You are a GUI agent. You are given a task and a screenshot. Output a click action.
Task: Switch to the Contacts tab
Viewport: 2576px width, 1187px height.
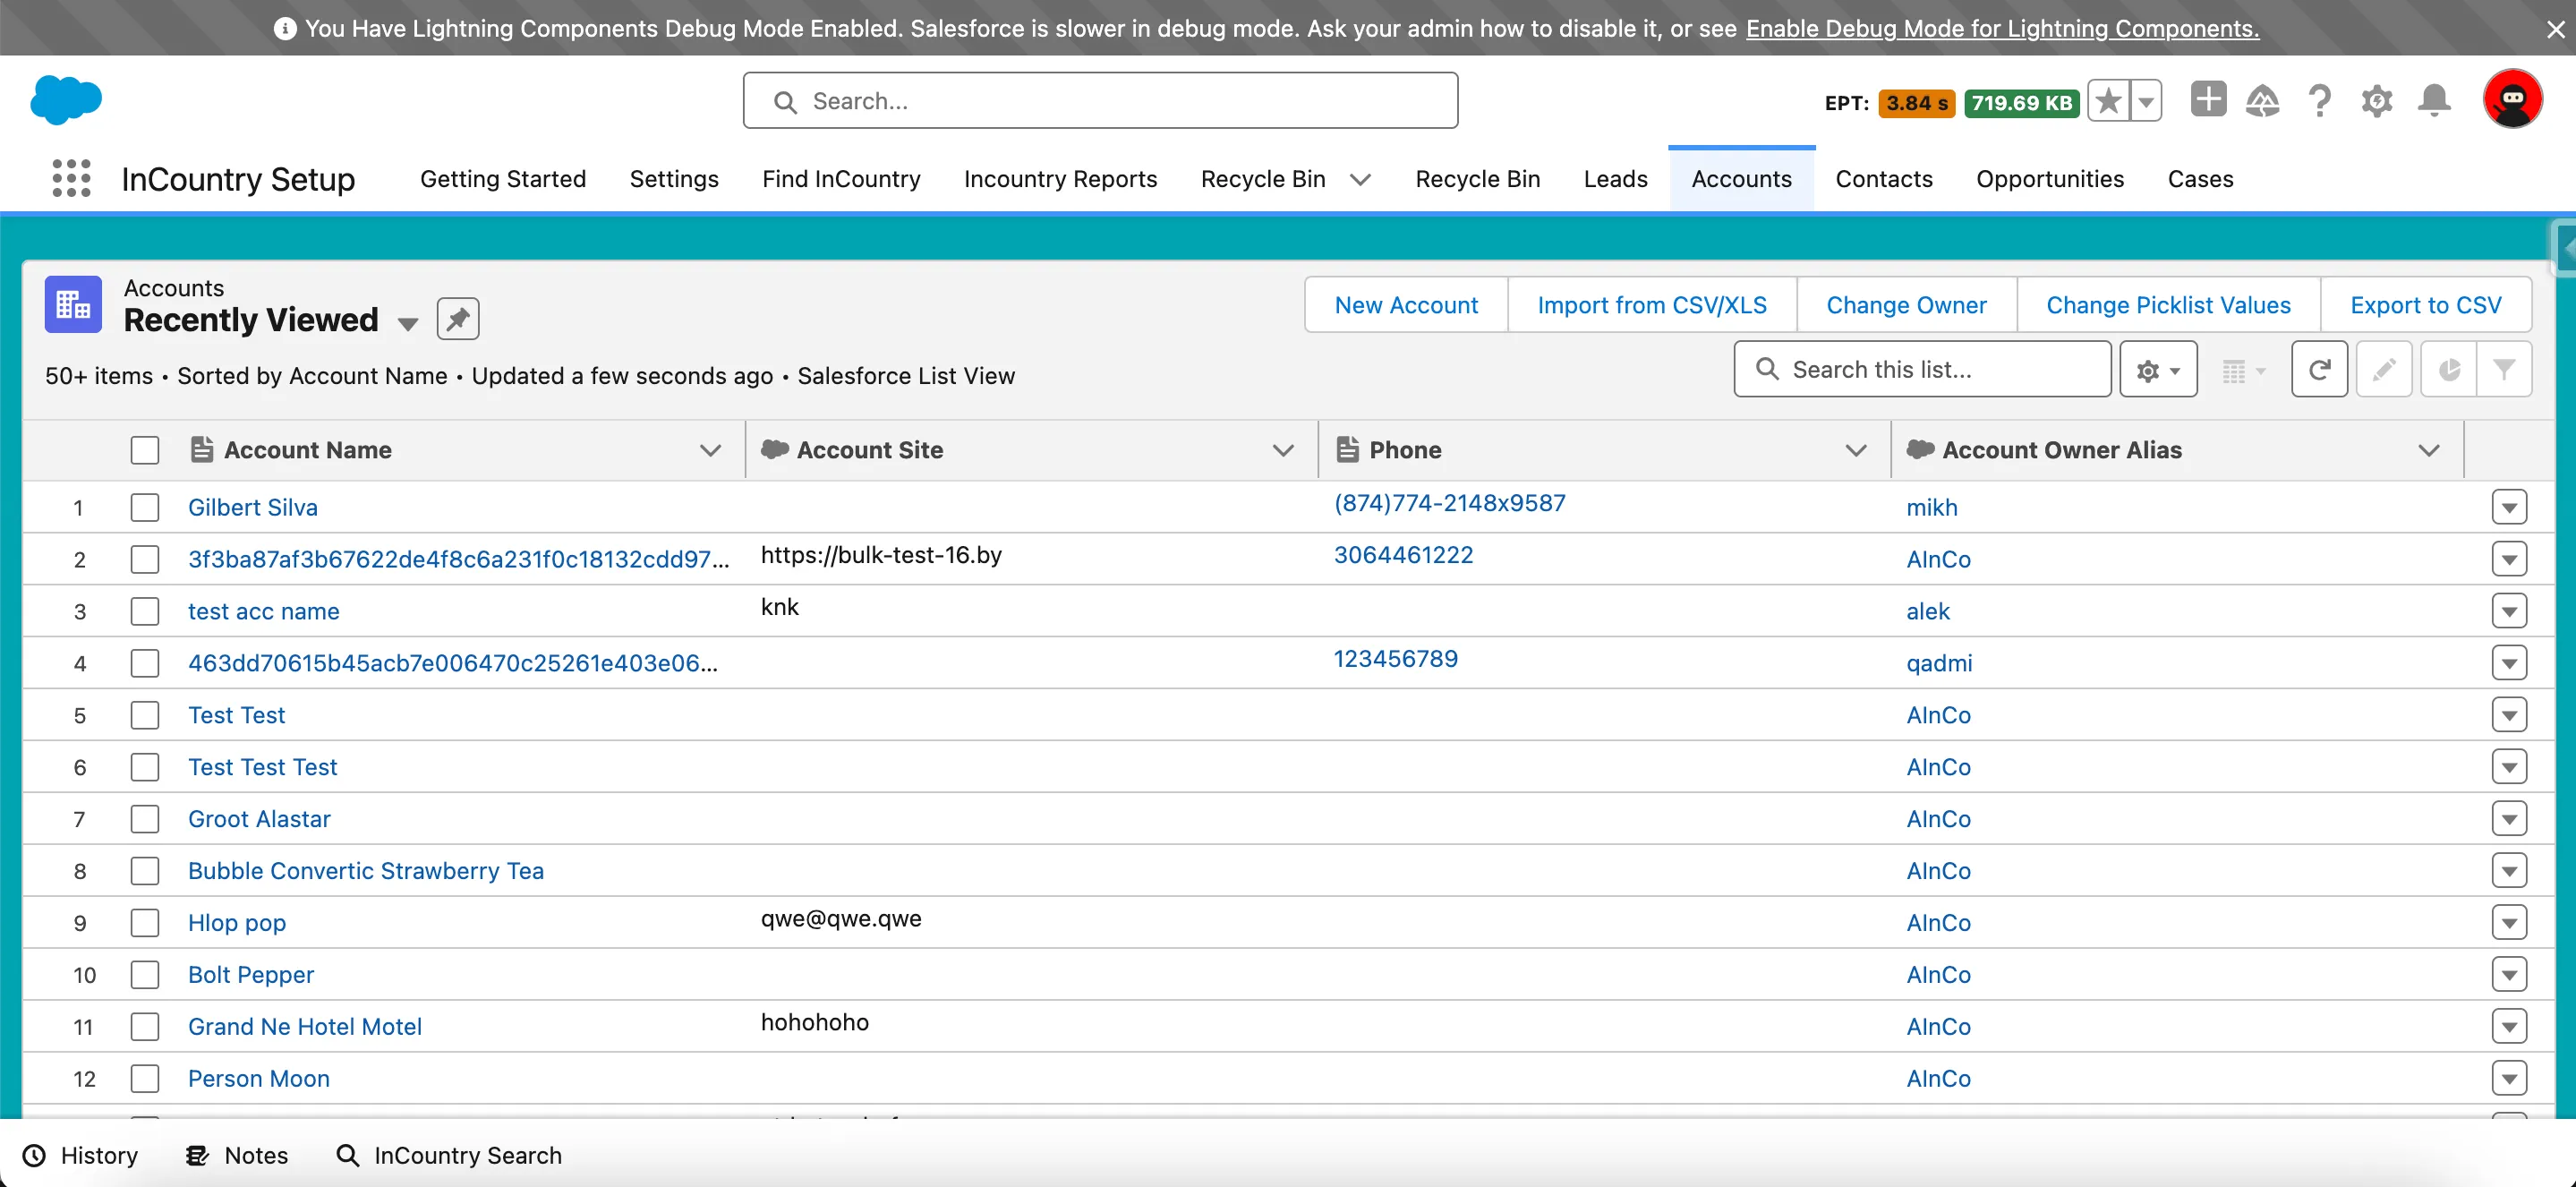tap(1883, 179)
